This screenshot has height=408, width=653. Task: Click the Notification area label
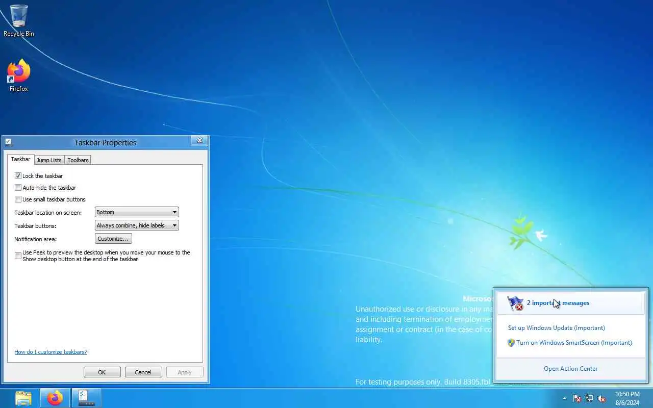coord(36,239)
